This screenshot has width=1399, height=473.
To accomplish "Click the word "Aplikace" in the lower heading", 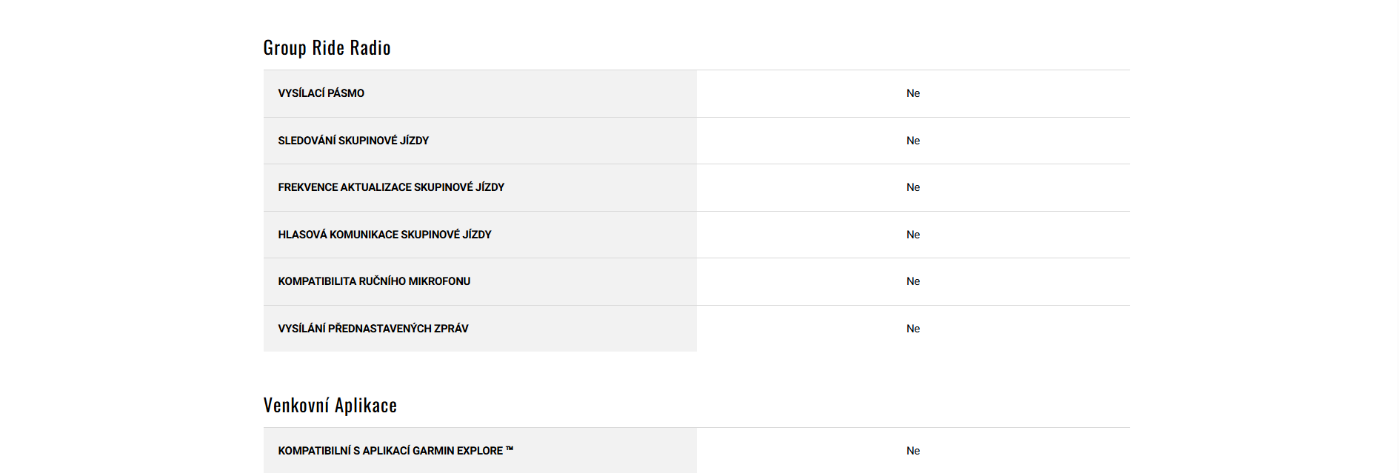I will [366, 406].
